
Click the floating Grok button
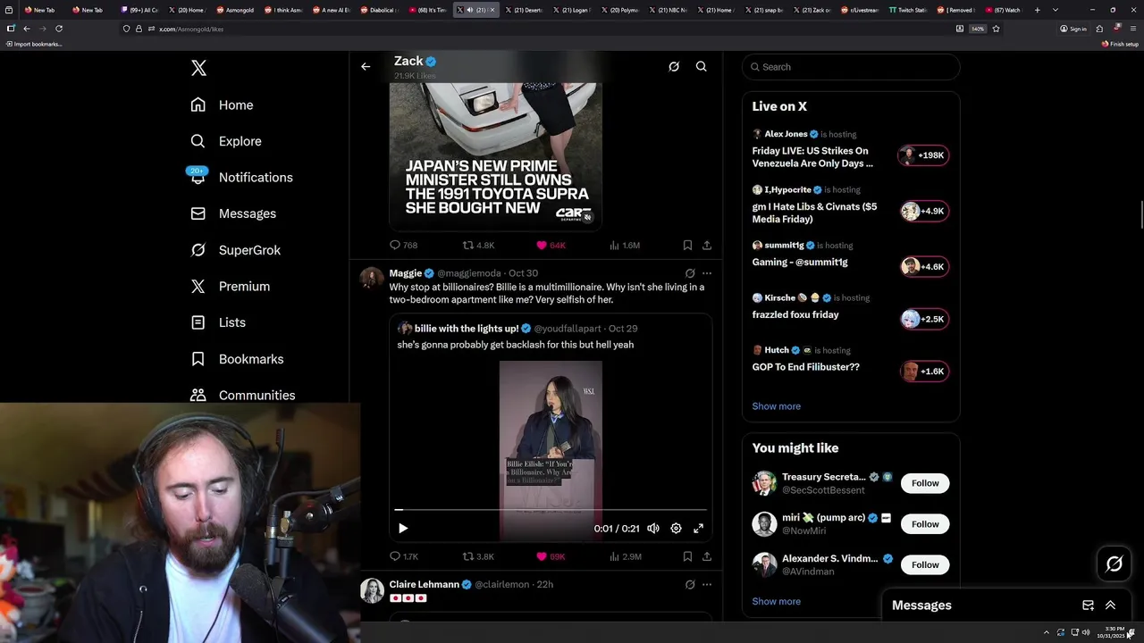[x=1114, y=564]
